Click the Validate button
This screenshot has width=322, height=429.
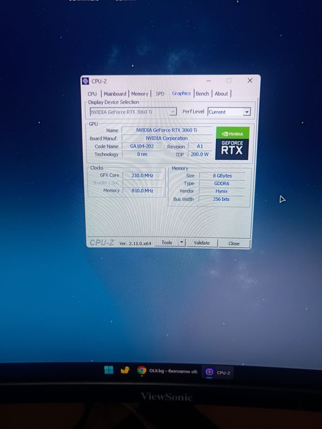click(202, 243)
